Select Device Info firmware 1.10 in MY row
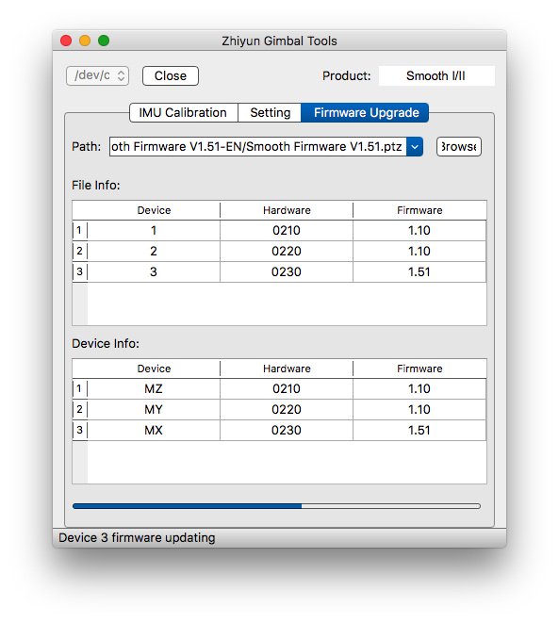 (x=419, y=409)
